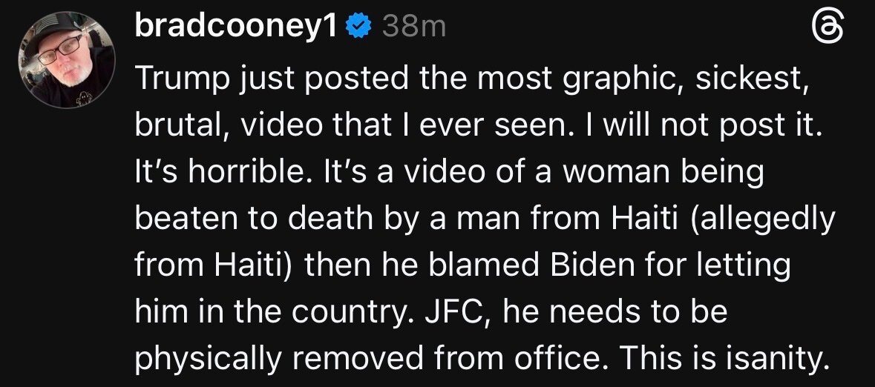Click the blue verified checkmark badge
The image size is (875, 387).
(359, 28)
